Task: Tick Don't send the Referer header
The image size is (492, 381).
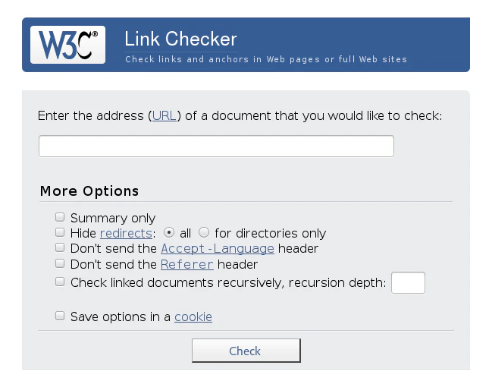Action: 61,264
